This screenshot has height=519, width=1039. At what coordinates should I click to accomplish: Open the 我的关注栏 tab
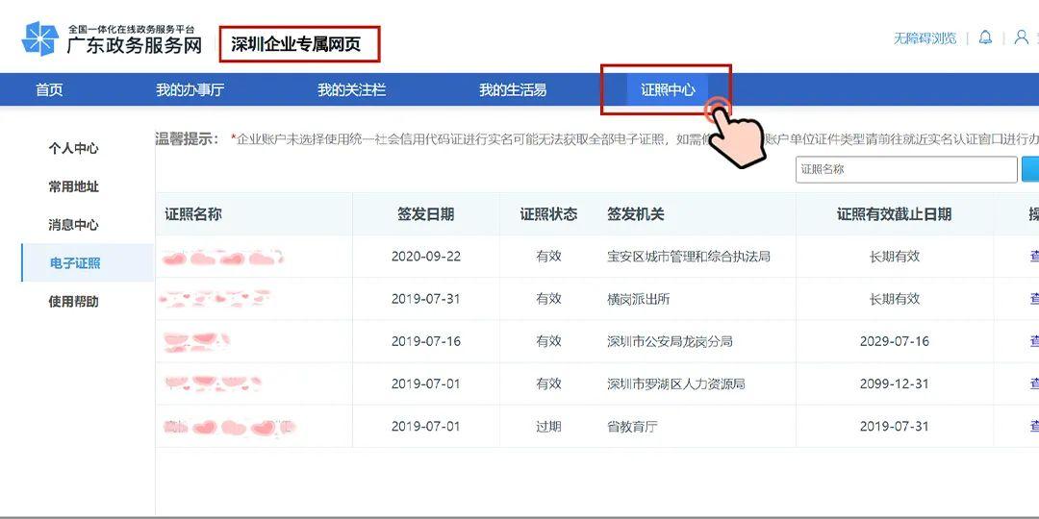(351, 89)
